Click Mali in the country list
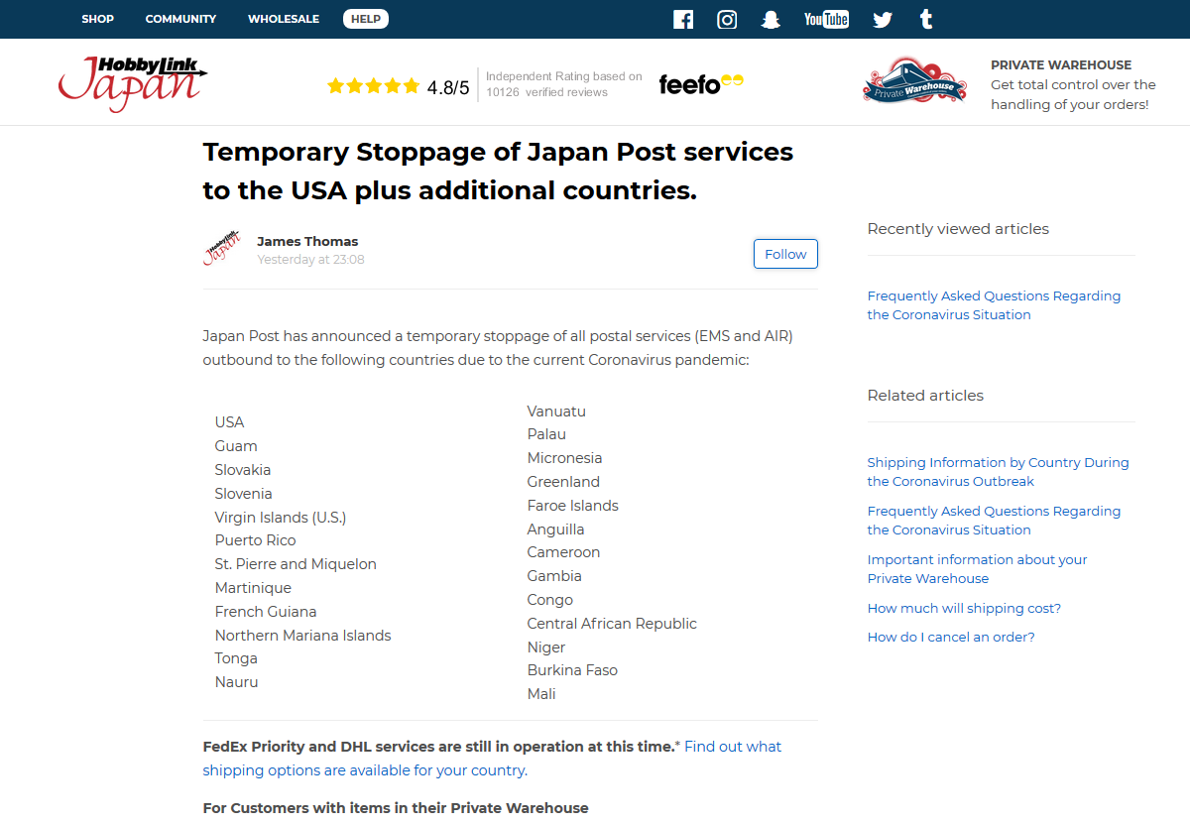Screen dimensions: 1190x824 541,694
